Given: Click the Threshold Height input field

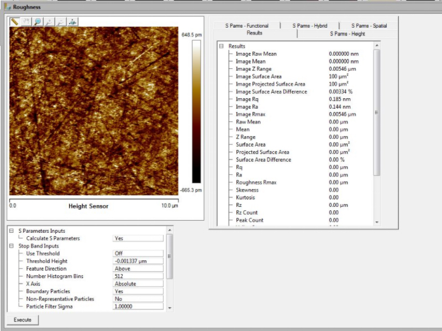Looking at the screenshot, I should [x=138, y=261].
